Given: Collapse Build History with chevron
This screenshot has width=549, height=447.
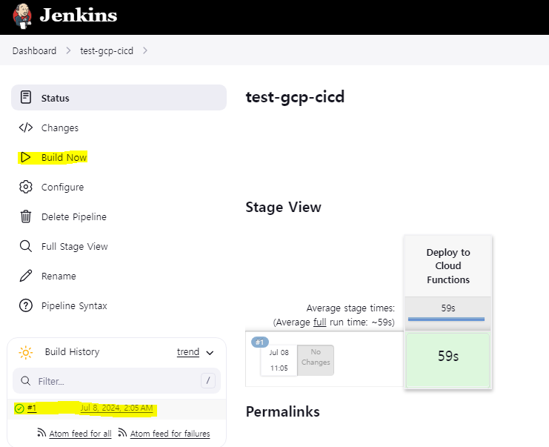Looking at the screenshot, I should [210, 353].
